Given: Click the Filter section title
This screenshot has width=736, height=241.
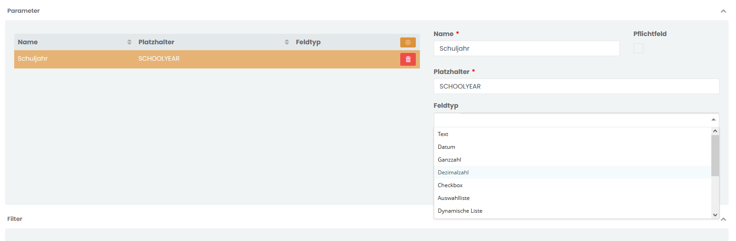Looking at the screenshot, I should tap(15, 219).
